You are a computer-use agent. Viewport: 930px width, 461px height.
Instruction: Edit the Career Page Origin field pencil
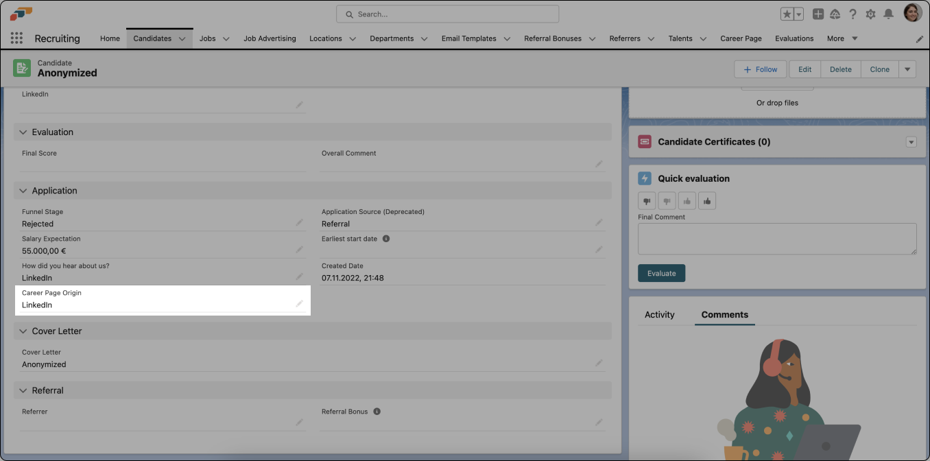[300, 303]
